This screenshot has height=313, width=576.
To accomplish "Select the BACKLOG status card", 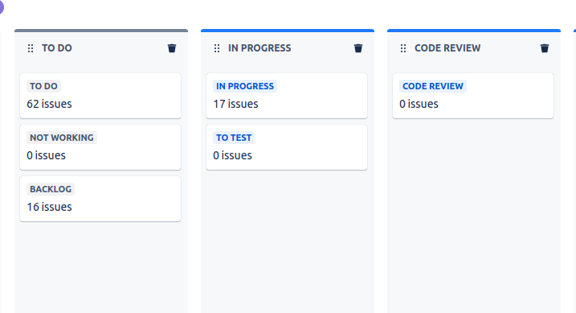I will (x=100, y=199).
